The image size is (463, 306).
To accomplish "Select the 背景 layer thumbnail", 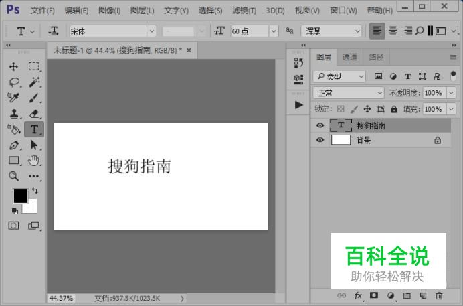I will coord(341,140).
